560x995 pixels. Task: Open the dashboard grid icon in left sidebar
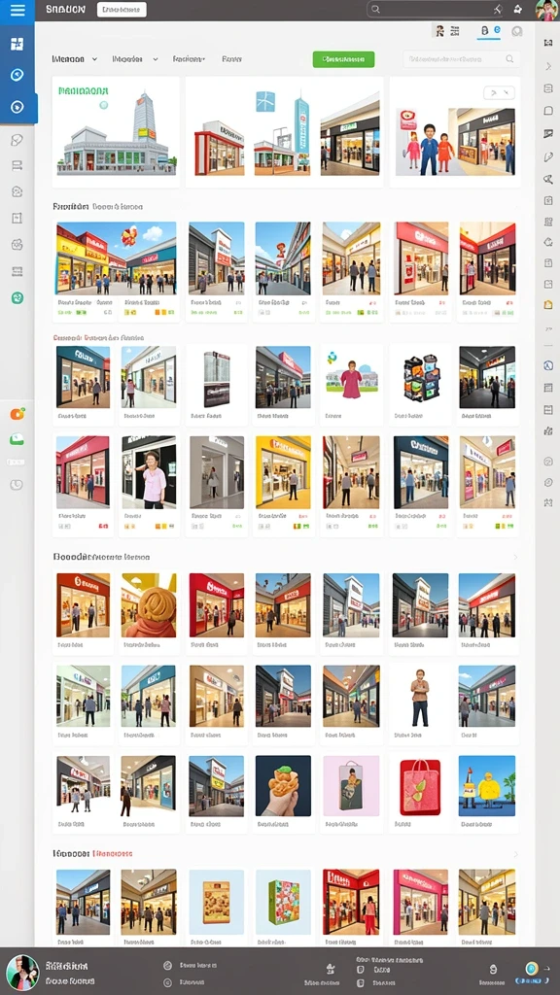click(17, 44)
